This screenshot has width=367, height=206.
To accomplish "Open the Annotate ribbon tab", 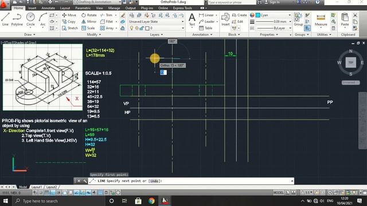I will pyautogui.click(x=48, y=8).
